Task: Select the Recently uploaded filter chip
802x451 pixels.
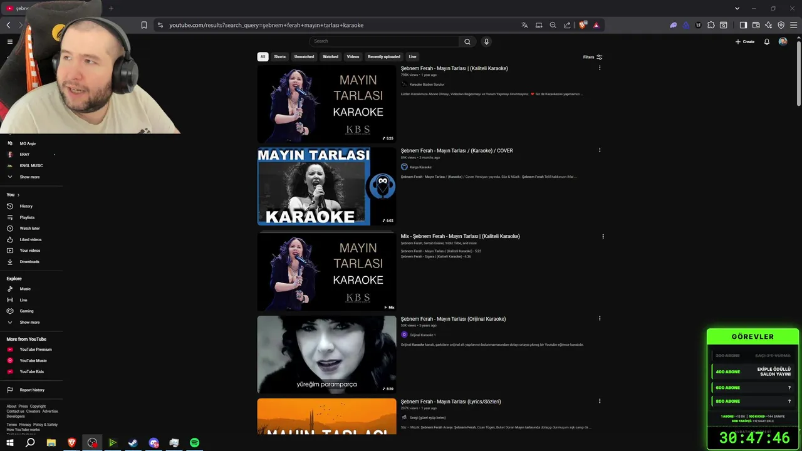Action: tap(383, 57)
